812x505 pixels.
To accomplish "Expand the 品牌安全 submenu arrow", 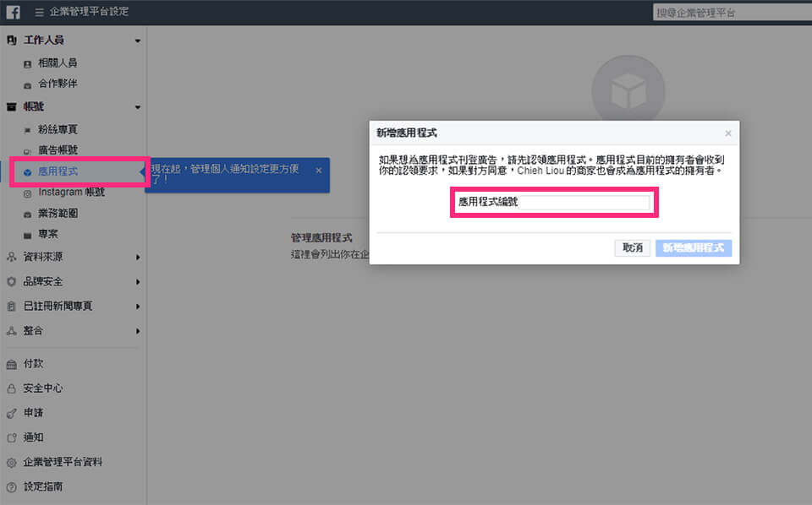I will [x=137, y=281].
